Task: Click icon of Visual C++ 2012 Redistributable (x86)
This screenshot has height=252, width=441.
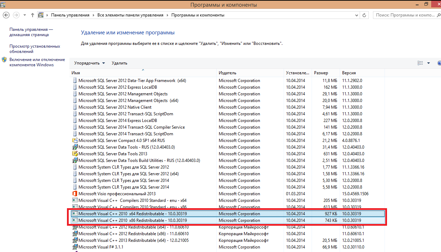Action: (75, 234)
